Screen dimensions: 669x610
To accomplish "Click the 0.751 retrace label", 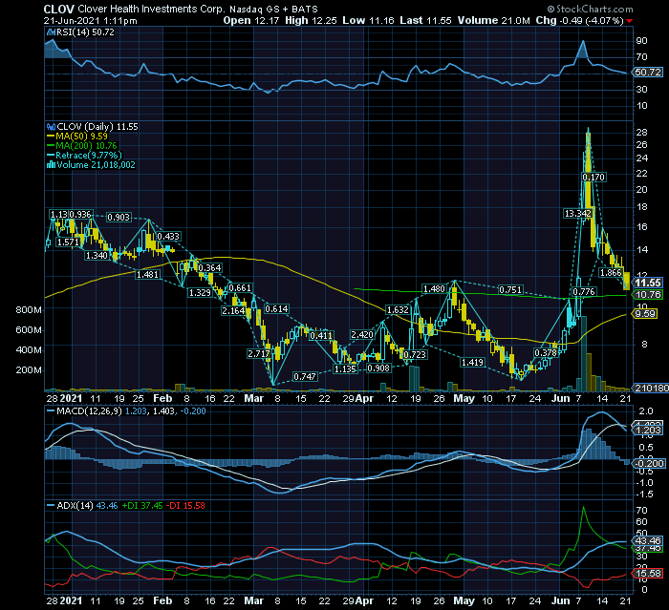I will (x=510, y=290).
